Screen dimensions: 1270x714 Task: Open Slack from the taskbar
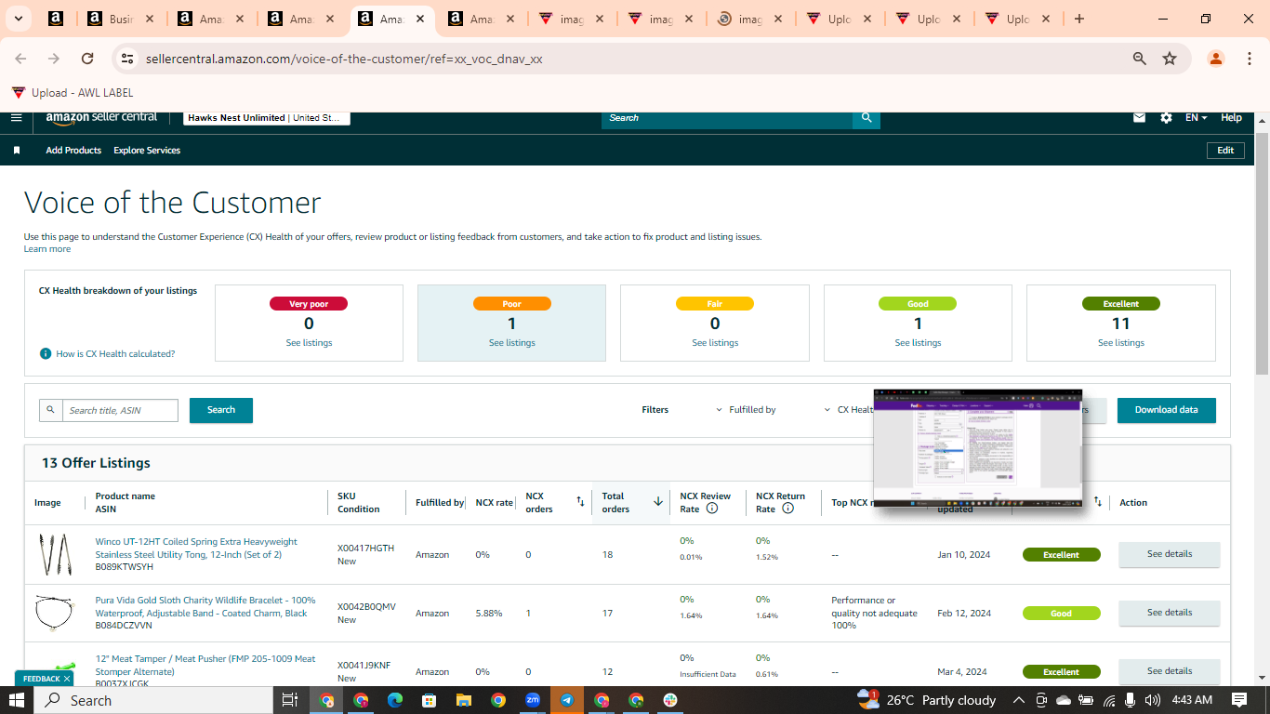tap(670, 700)
